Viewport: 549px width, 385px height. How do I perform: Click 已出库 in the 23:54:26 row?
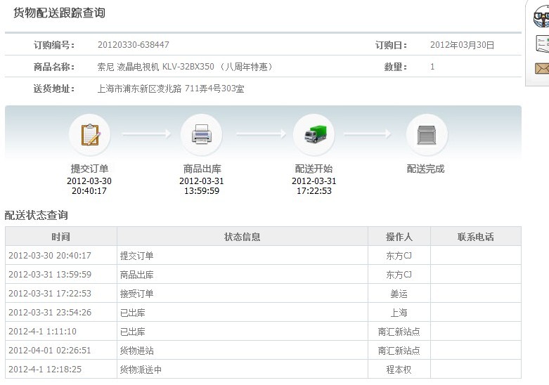tap(132, 313)
